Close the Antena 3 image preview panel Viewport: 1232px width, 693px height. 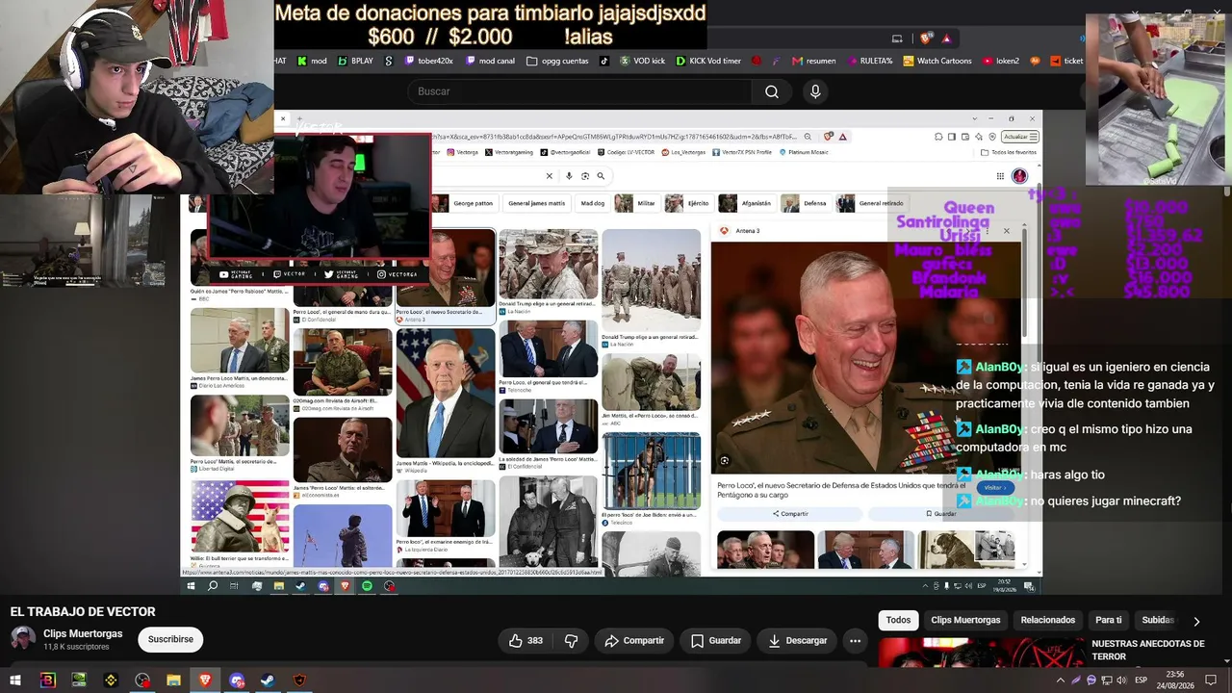click(1007, 231)
